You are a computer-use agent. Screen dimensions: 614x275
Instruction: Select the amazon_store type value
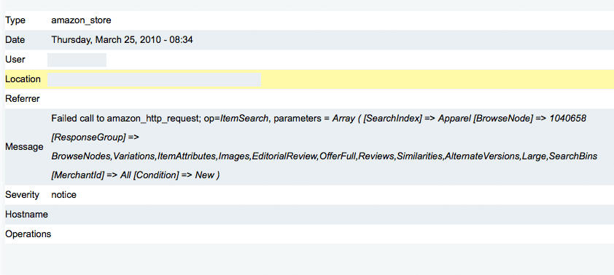pyautogui.click(x=81, y=20)
